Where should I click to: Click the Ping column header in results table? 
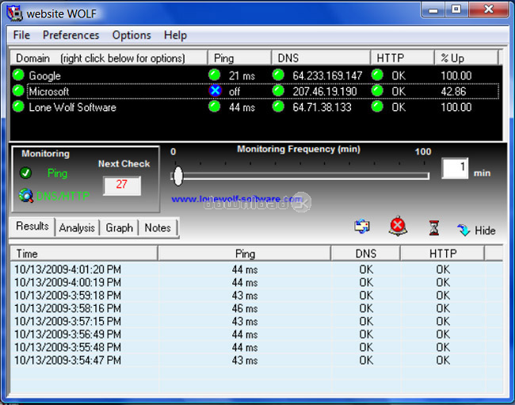pyautogui.click(x=244, y=254)
